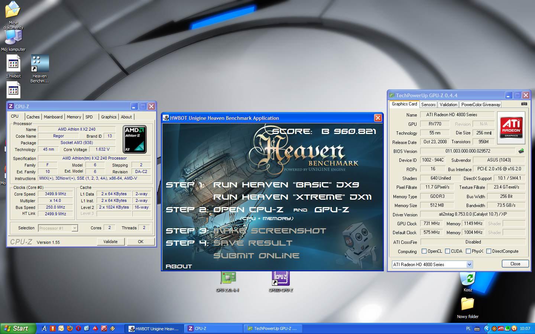Click the first quick launch 'A' icon
Image resolution: width=535 pixels, height=334 pixels.
click(44, 328)
